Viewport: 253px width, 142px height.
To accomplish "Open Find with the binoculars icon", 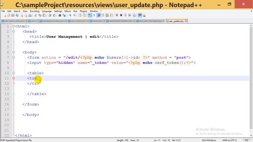I will [x=60, y=15].
